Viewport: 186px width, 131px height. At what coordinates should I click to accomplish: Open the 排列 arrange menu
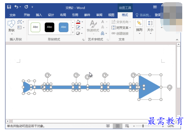(139, 27)
